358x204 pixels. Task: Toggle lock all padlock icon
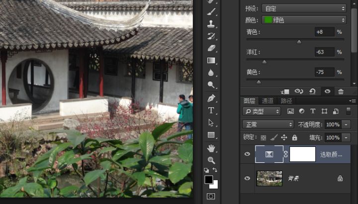tap(294, 137)
